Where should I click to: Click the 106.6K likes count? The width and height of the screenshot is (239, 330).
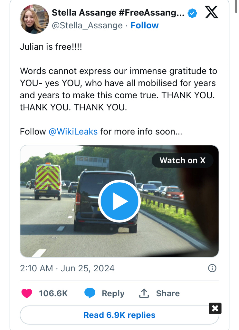[53, 293]
